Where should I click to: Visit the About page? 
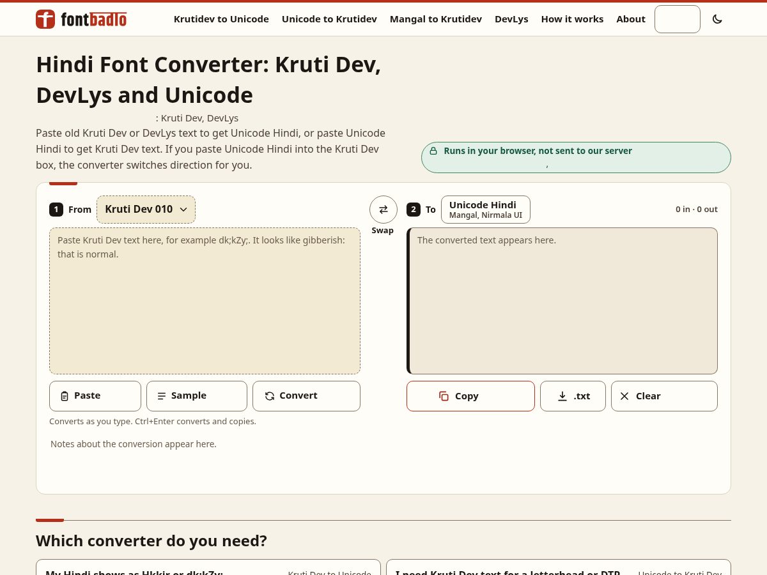click(x=631, y=19)
